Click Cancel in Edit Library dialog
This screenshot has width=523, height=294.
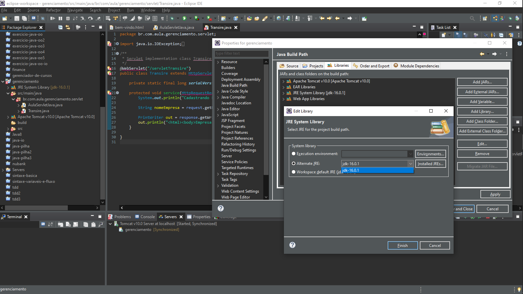click(x=435, y=246)
